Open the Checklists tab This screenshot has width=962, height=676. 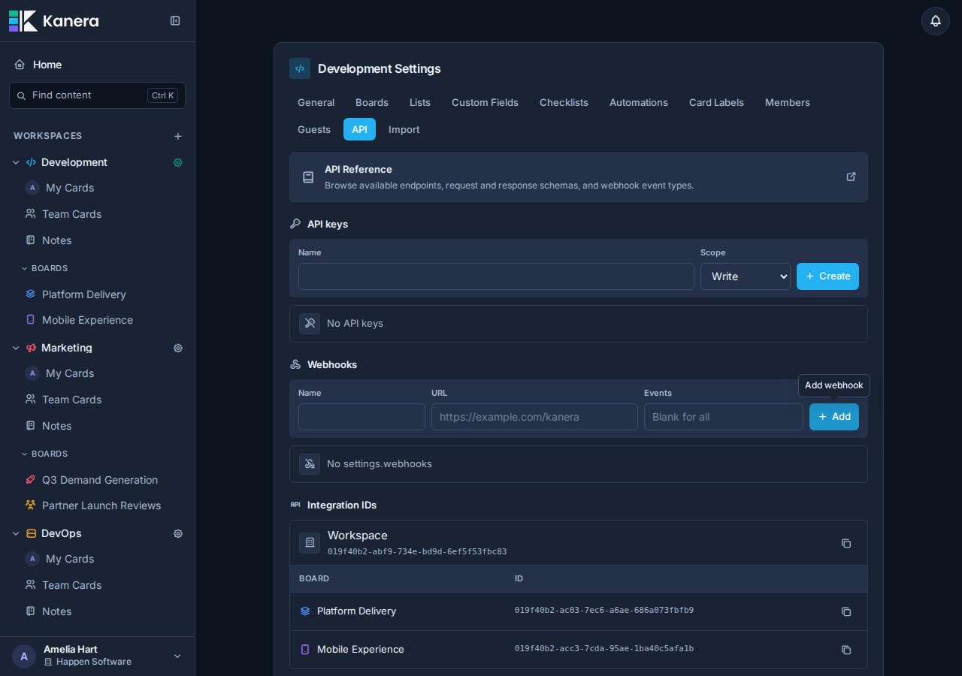(x=564, y=102)
